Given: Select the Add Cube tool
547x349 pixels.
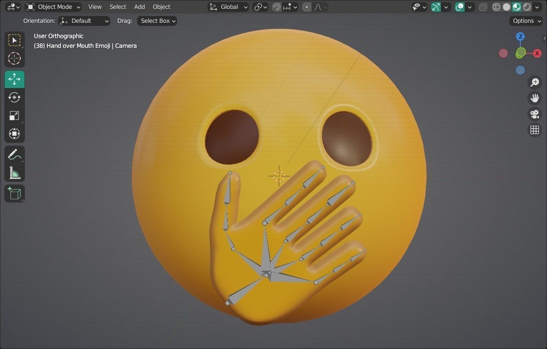Looking at the screenshot, I should click(x=14, y=193).
